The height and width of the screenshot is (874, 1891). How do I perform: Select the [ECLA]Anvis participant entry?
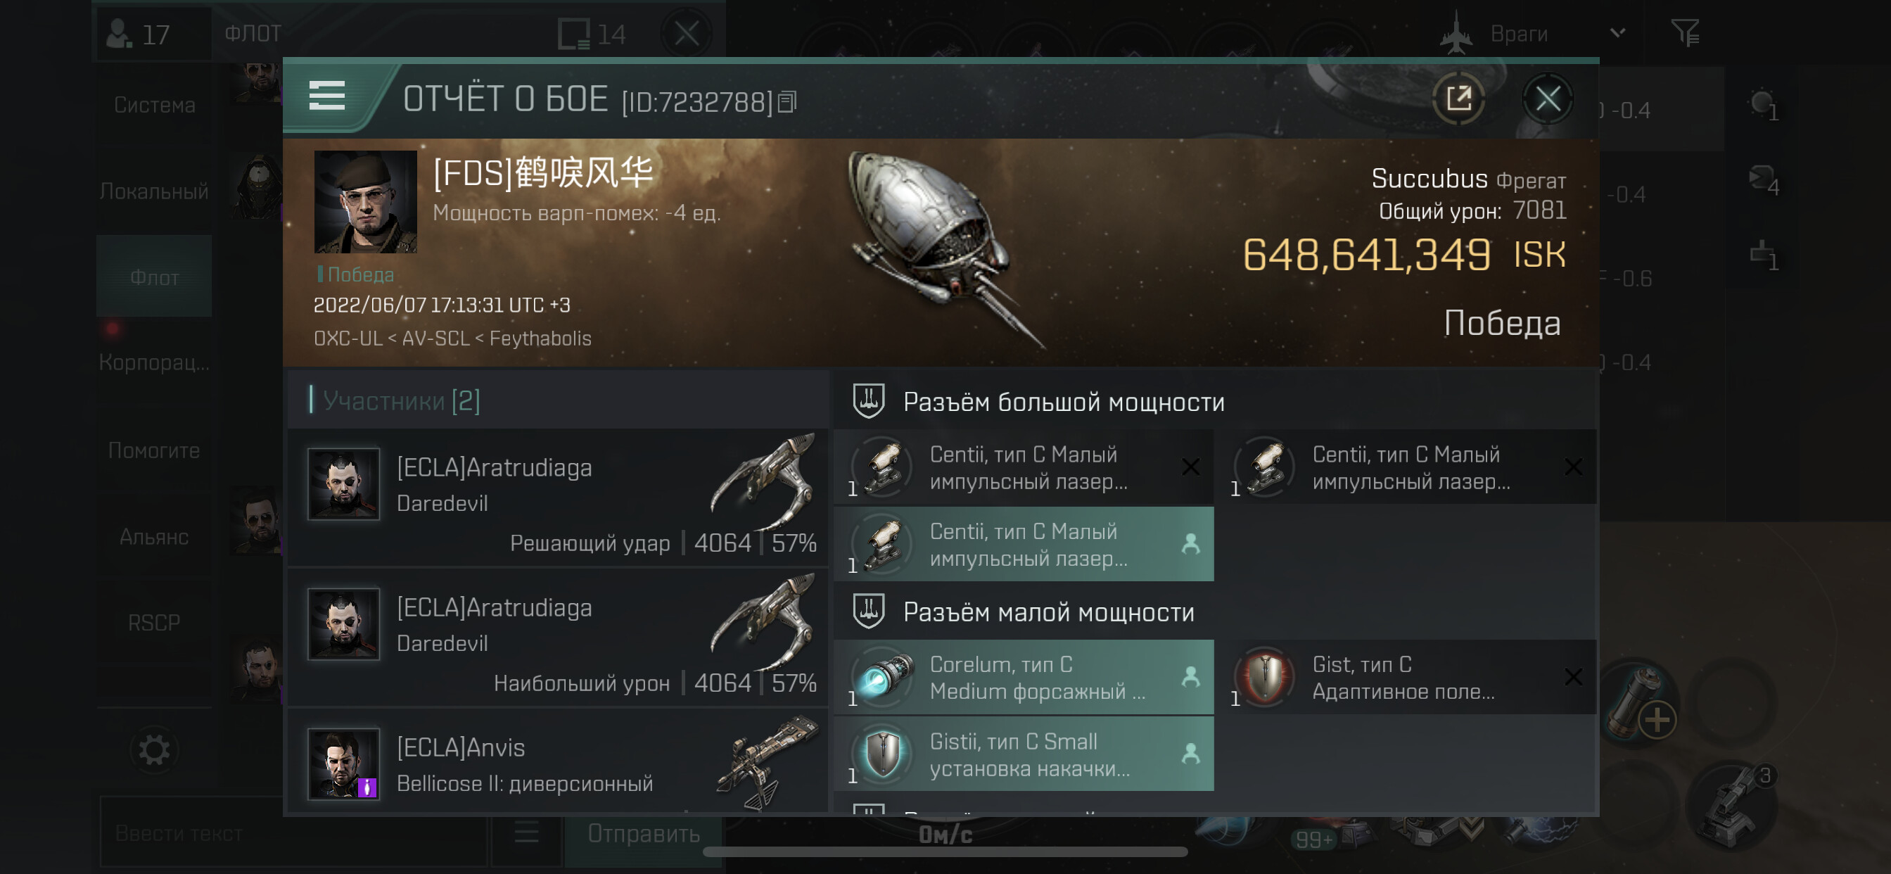pos(557,764)
